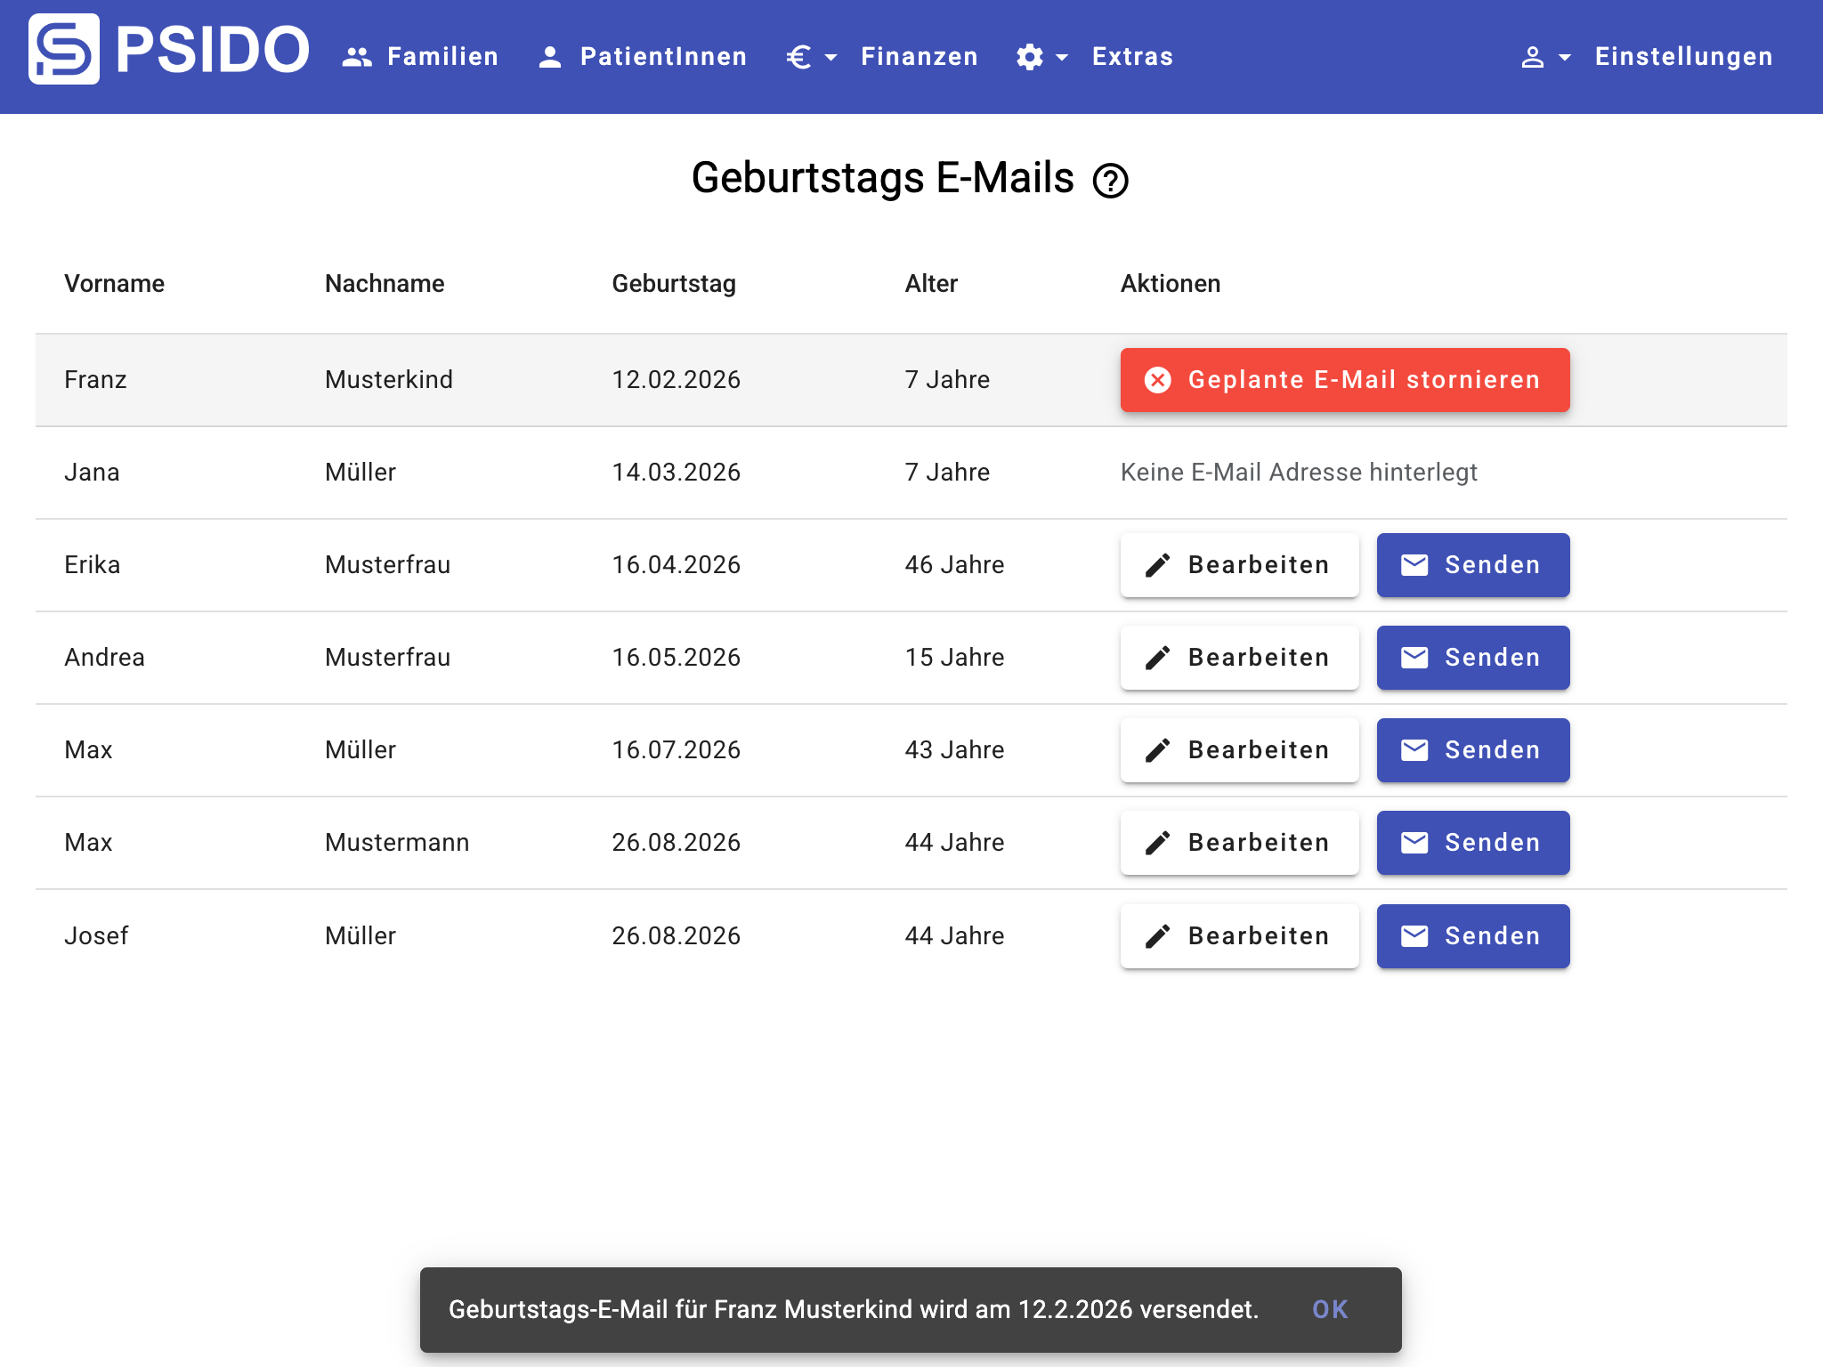Viewport: 1823px width, 1367px height.
Task: Click the Euro currency icon
Action: tap(798, 57)
